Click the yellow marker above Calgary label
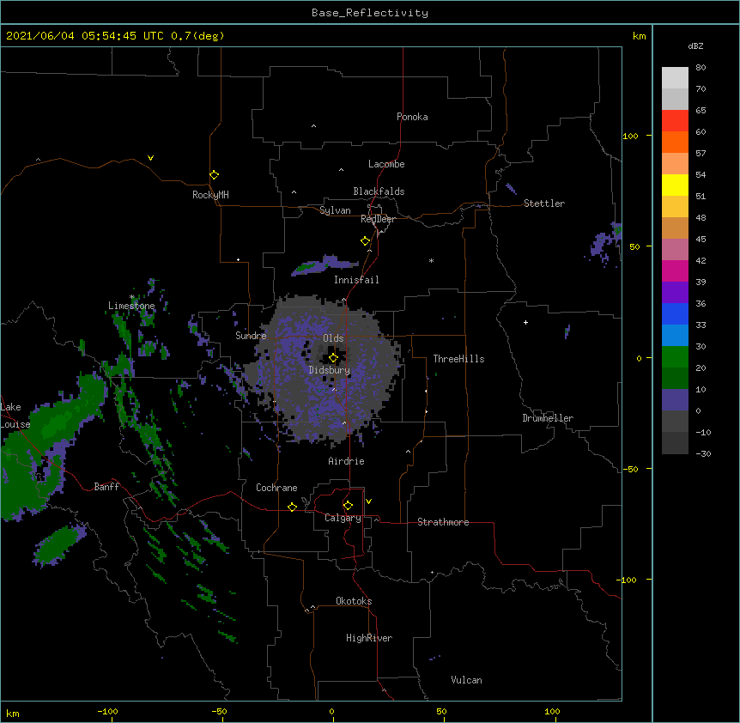The width and height of the screenshot is (740, 723). click(x=348, y=506)
